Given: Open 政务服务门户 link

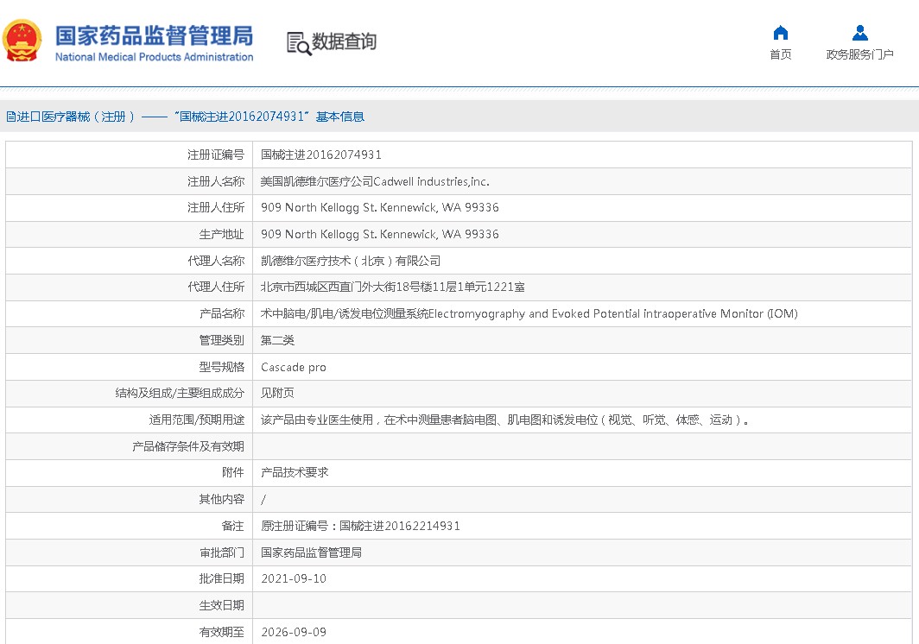Looking at the screenshot, I should coord(859,54).
